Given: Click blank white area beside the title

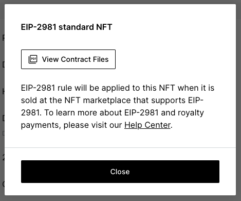Looking at the screenshot, I should tap(171, 27).
